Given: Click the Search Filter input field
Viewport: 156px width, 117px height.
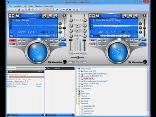Looking at the screenshot, I should point(30,69).
